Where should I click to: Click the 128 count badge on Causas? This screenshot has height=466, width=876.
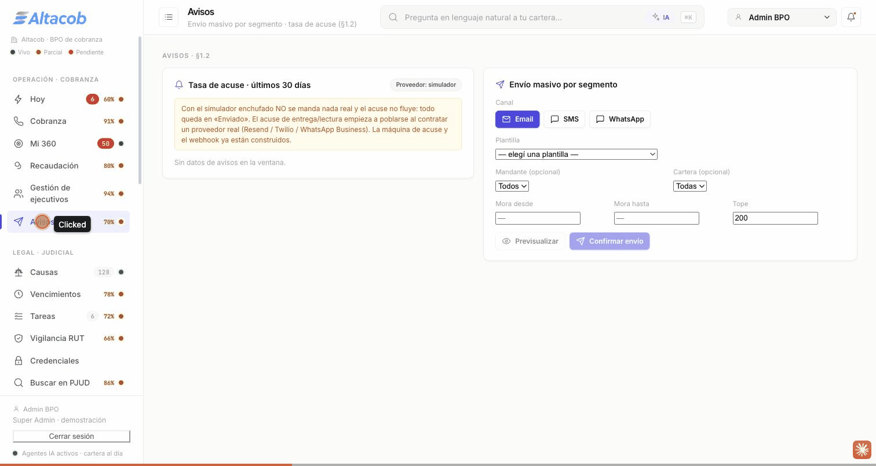tap(104, 272)
